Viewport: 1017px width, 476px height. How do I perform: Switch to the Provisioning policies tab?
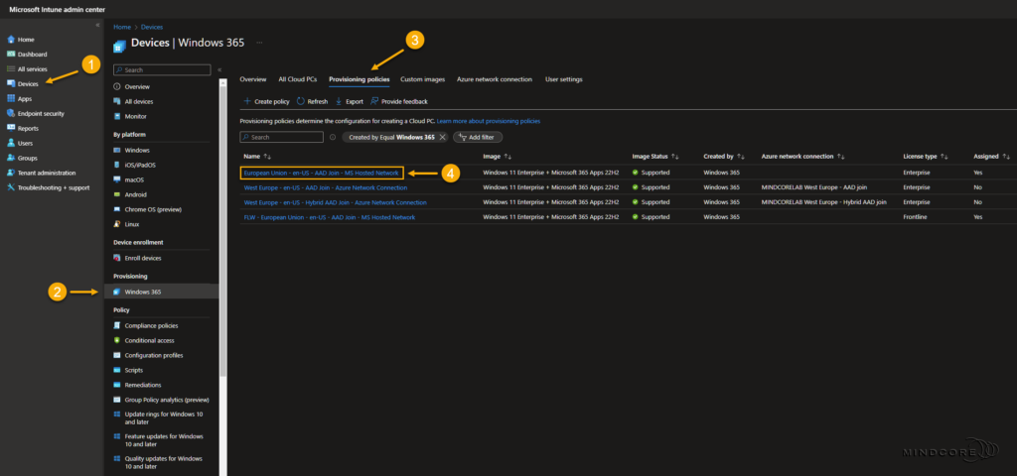(x=360, y=79)
